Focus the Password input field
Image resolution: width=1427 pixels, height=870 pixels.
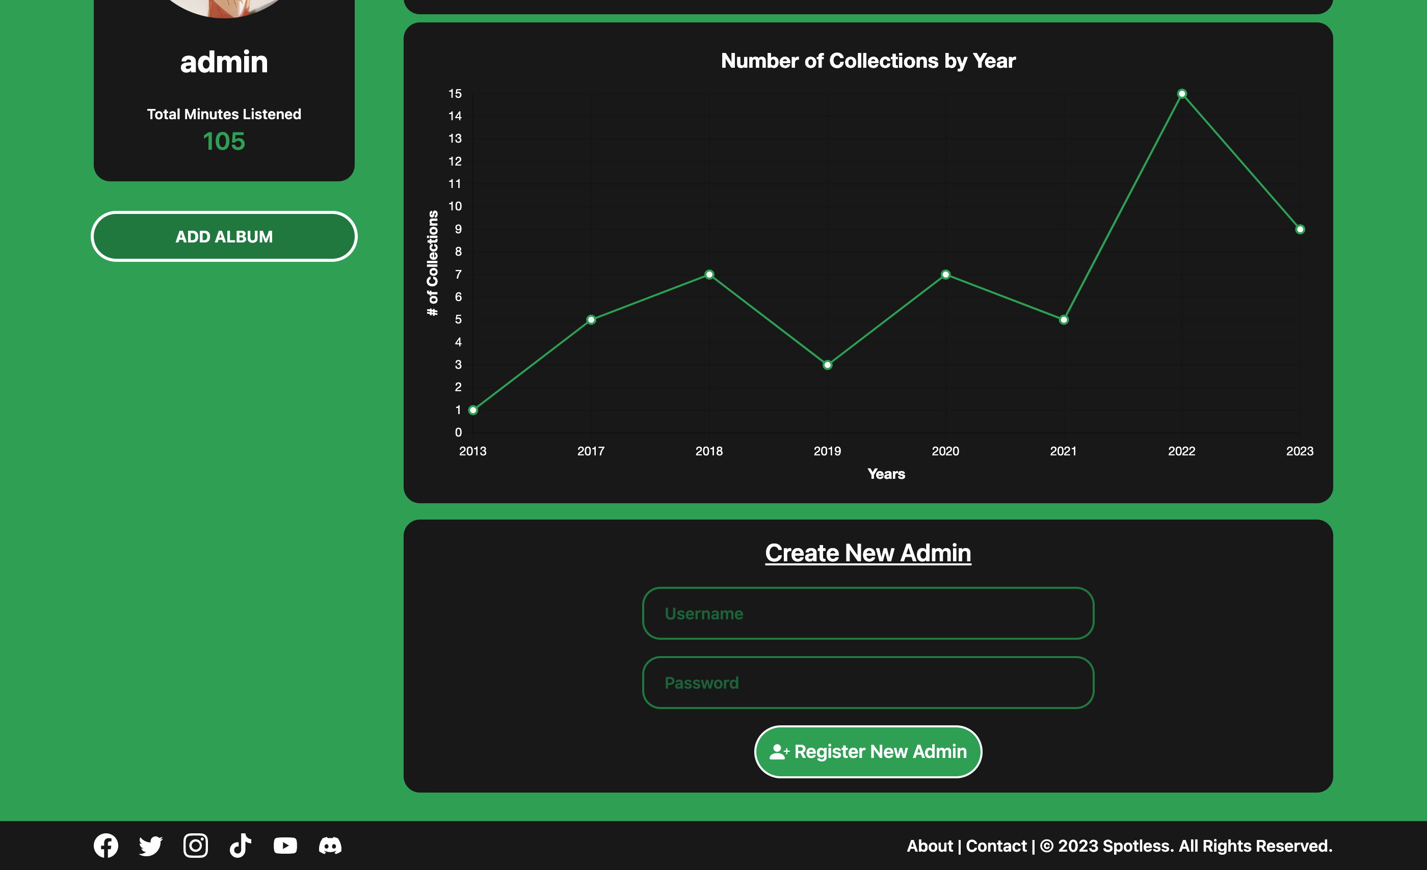click(867, 683)
